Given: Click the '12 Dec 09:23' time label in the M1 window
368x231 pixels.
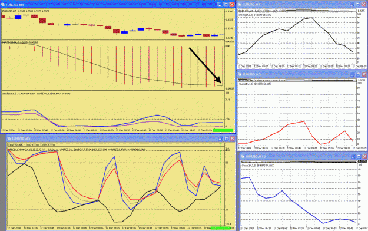Looking at the screenshot, I should coord(310,67).
